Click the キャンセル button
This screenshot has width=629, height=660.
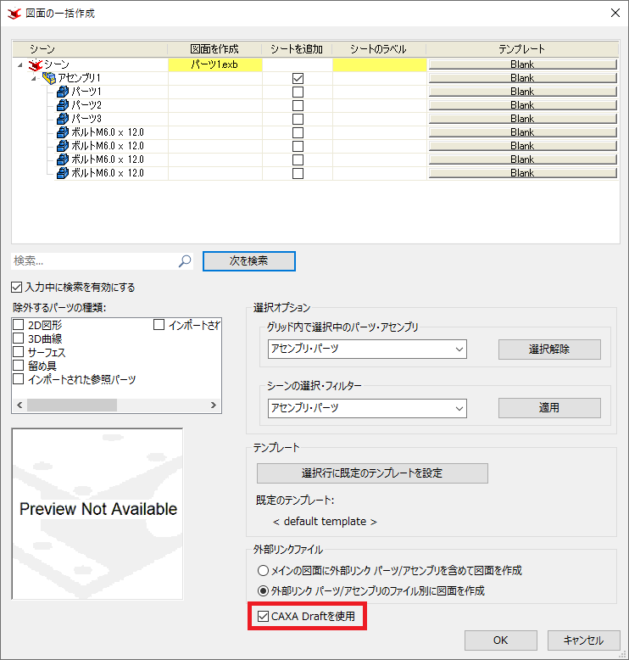(583, 640)
